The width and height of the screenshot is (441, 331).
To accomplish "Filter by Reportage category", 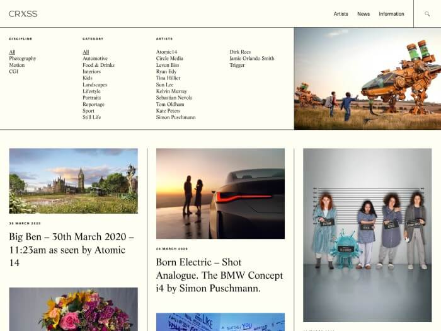I will (93, 105).
